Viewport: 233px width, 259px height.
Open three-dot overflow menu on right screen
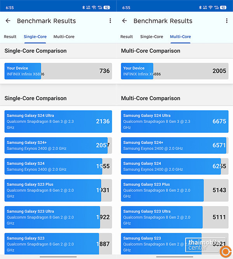(227, 21)
